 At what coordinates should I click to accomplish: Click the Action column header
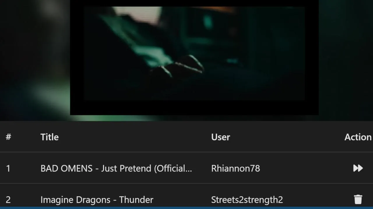[x=358, y=137]
